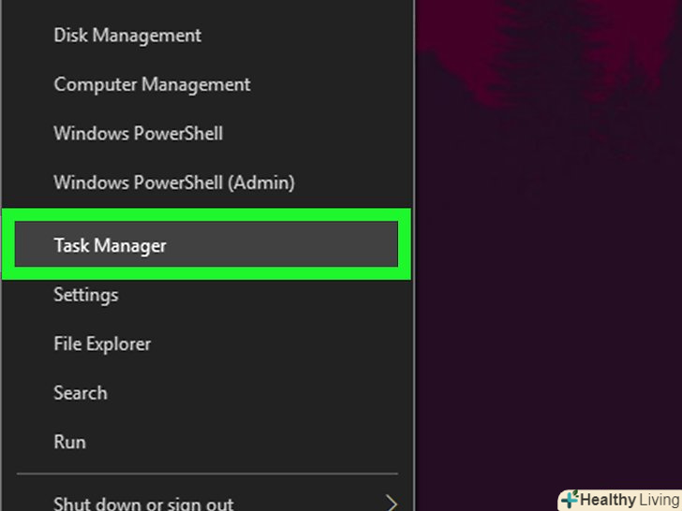The image size is (682, 511).
Task: Click the separator line above Shut down
Action: click(206, 474)
